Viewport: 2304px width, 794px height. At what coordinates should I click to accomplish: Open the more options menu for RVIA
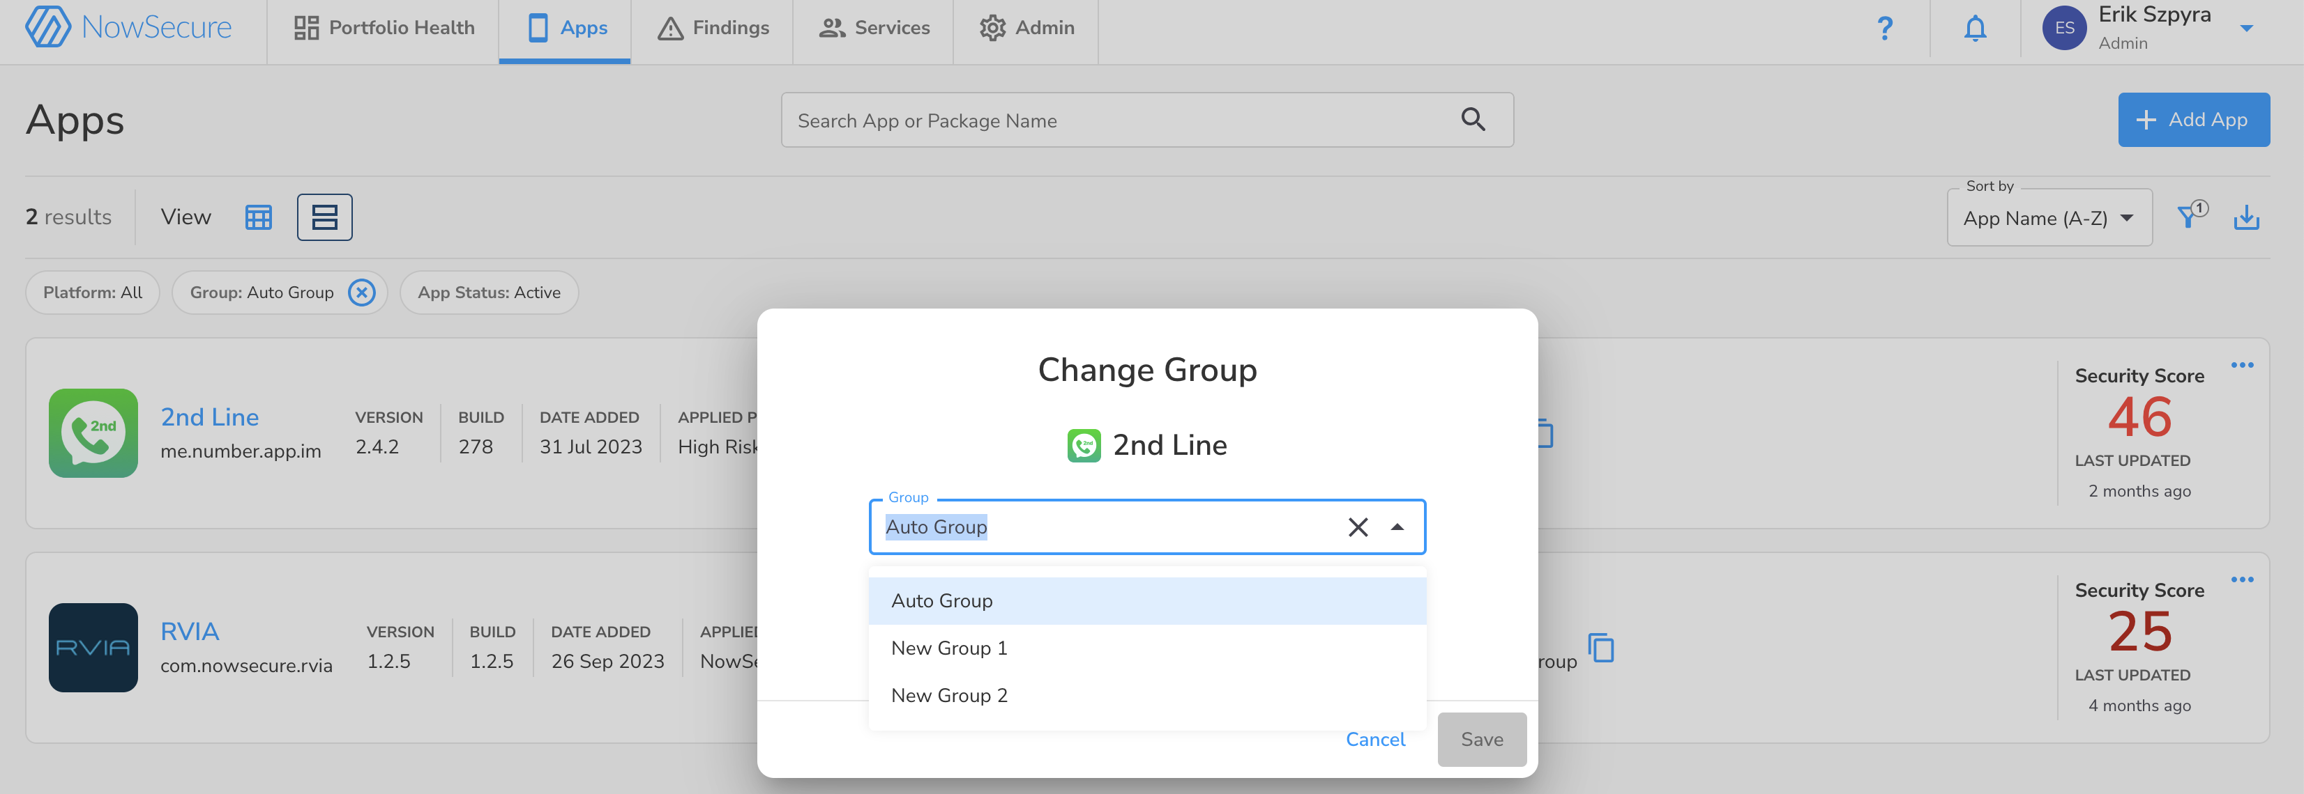coord(2241,579)
